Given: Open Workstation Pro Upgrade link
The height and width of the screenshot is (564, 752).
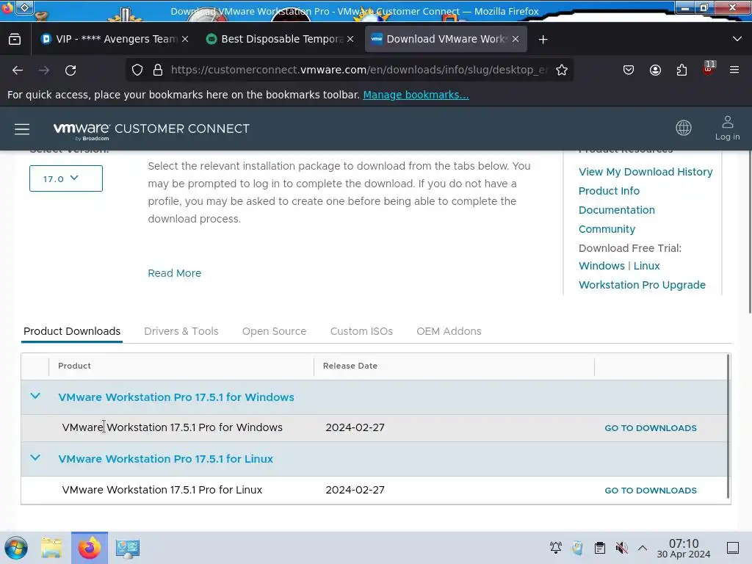Looking at the screenshot, I should 642,285.
